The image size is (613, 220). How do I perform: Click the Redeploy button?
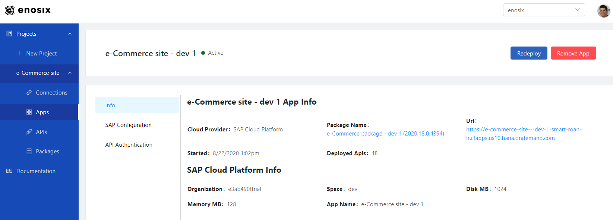click(529, 53)
